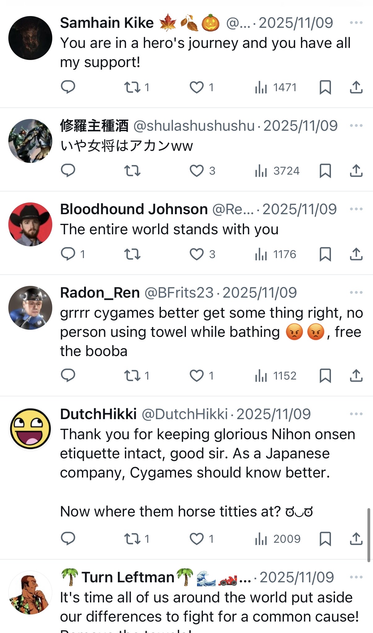Tap DutchHikki's display name
This screenshot has width=373, height=633.
tap(98, 414)
